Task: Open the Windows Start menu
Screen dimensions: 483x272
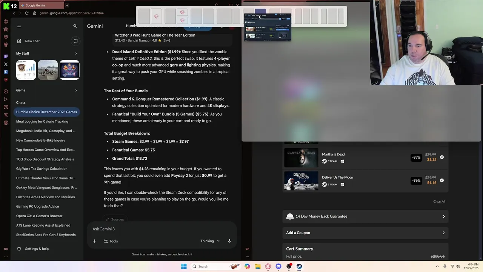Action: [184, 266]
